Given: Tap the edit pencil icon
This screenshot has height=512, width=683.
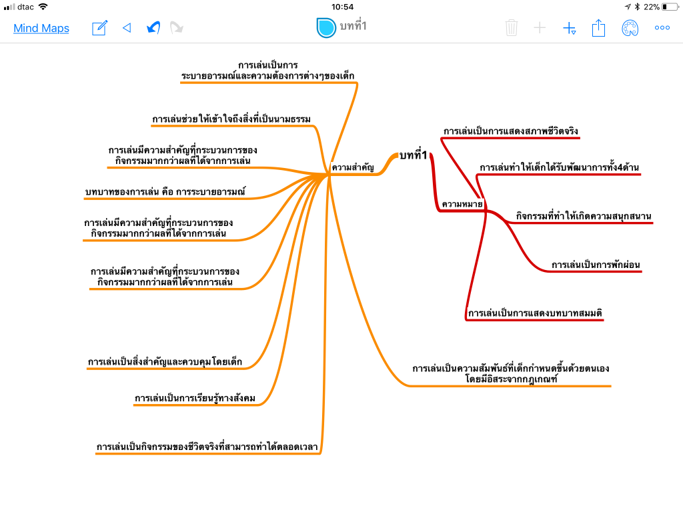Looking at the screenshot, I should [99, 28].
